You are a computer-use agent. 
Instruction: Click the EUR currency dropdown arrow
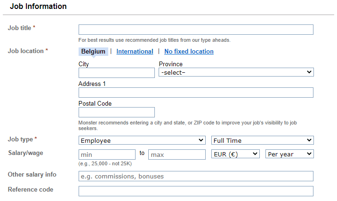tap(255, 154)
